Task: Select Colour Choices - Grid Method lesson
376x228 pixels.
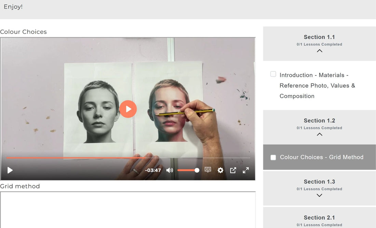Action: pos(322,157)
